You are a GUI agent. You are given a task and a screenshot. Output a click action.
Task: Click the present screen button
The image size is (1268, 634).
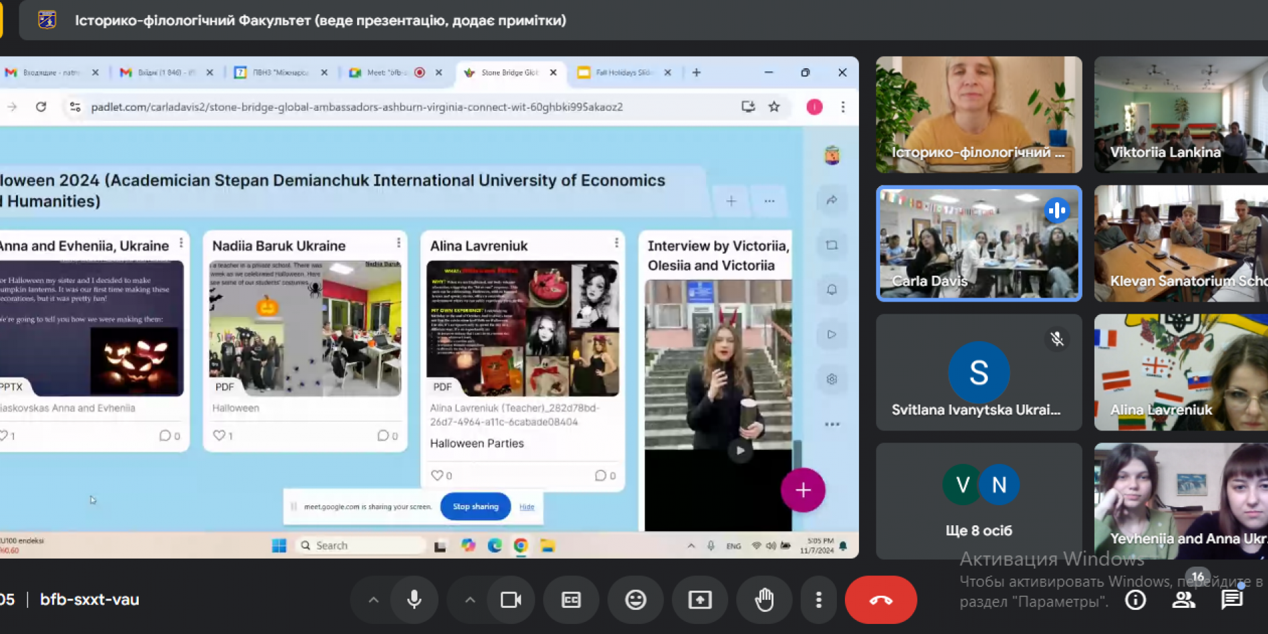[699, 599]
